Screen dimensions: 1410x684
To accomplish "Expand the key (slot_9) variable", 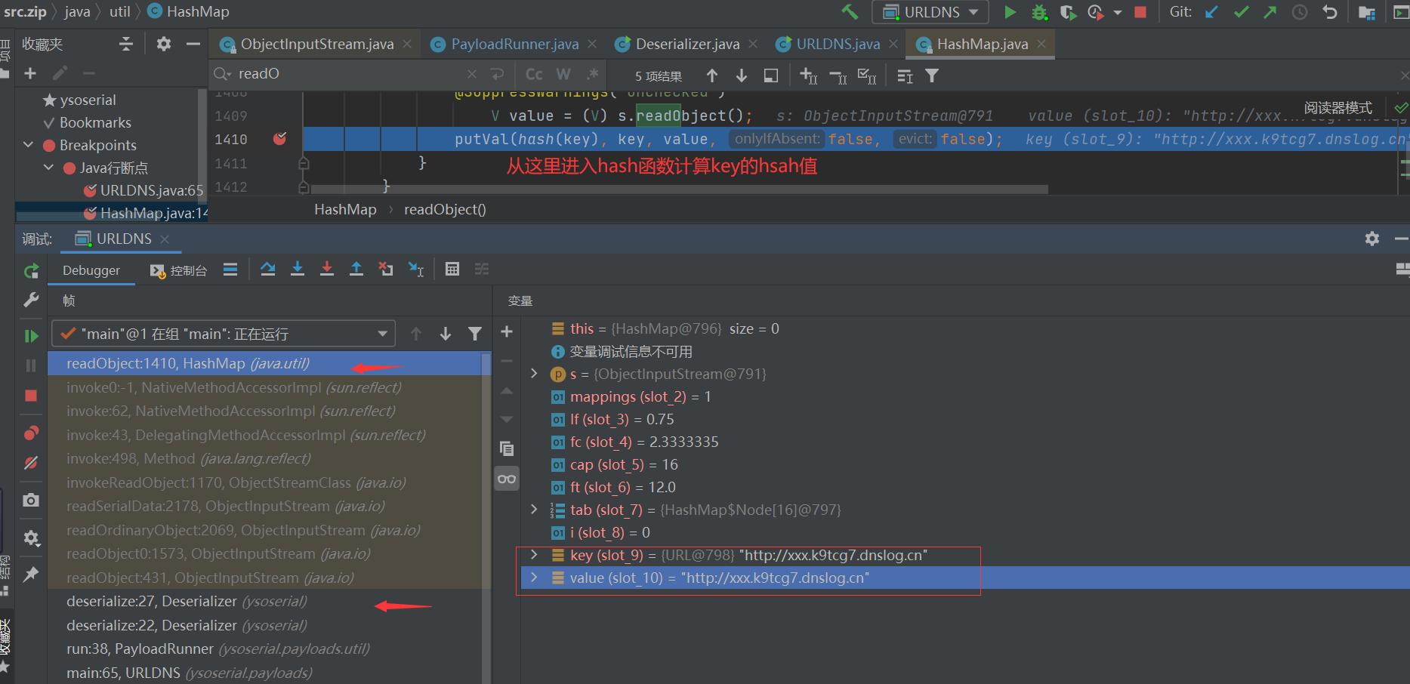I will [x=534, y=555].
